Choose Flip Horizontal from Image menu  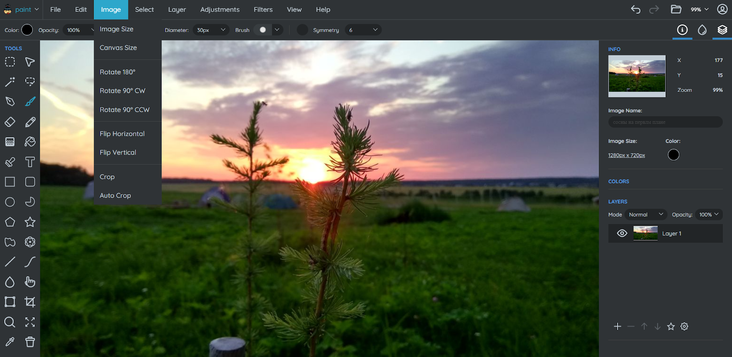[122, 134]
